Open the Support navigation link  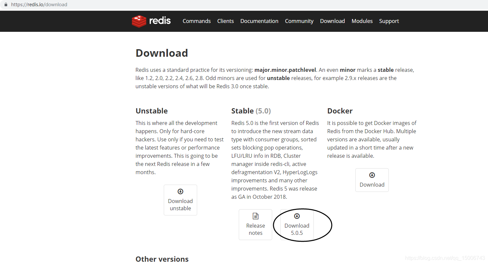[389, 21]
